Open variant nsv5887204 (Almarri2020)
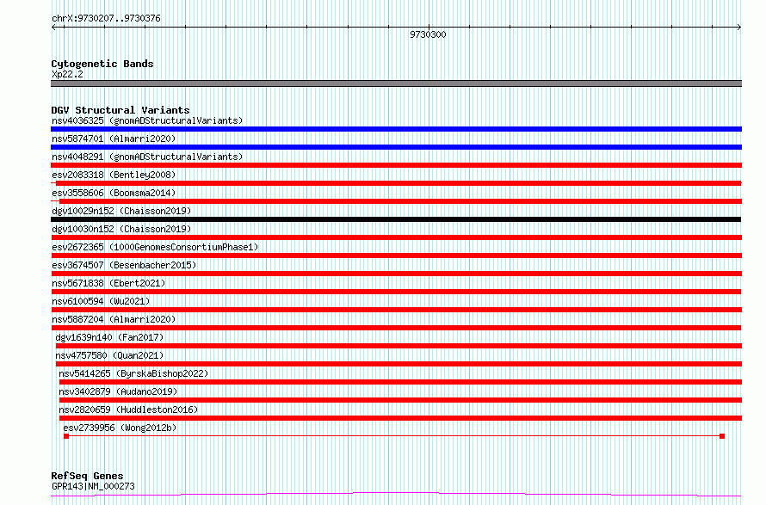766x505 pixels. tap(114, 319)
